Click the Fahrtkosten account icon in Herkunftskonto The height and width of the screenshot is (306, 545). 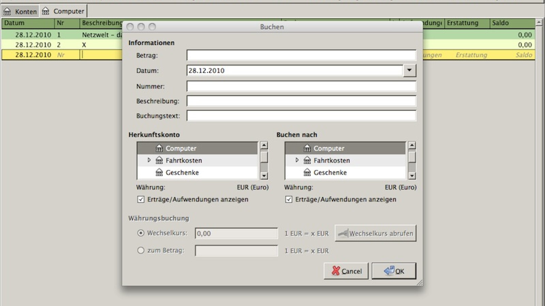click(159, 160)
